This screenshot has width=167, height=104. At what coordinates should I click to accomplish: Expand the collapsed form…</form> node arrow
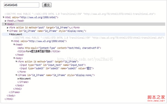click(8, 28)
